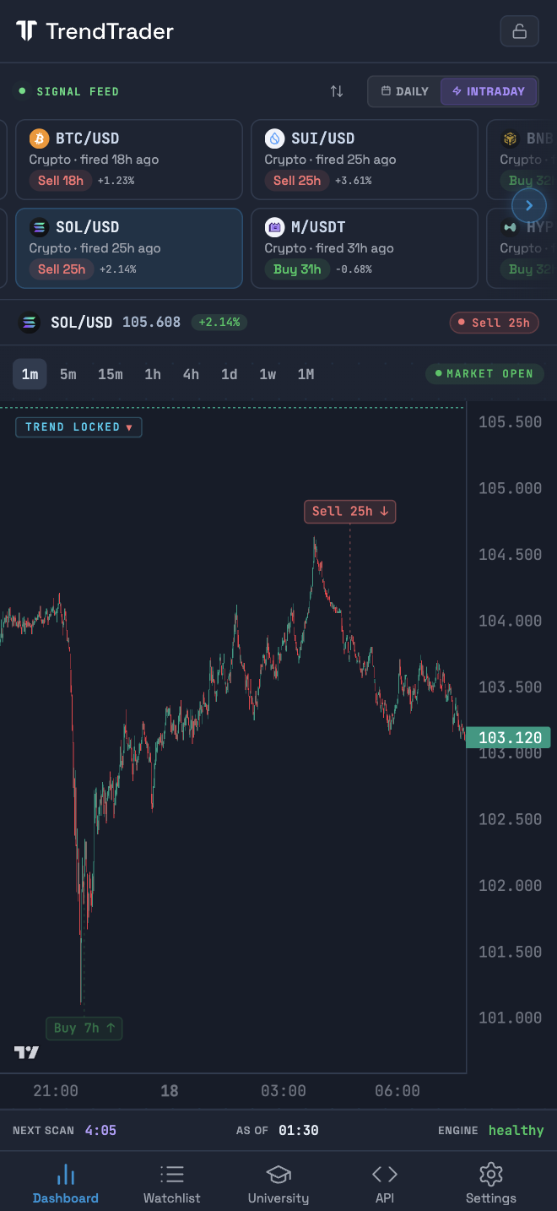Click the As Of 01:30 timestamp

(x=278, y=1130)
